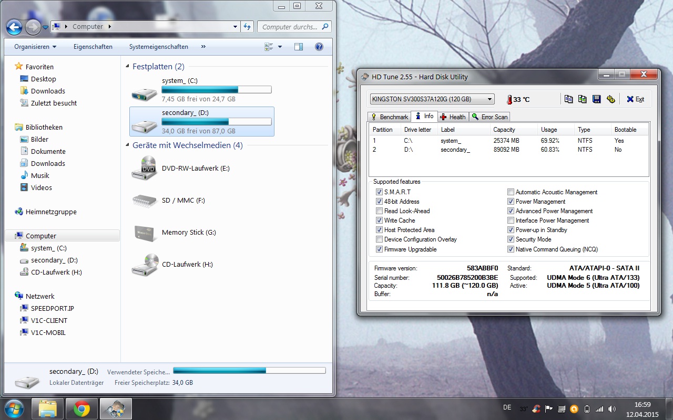Viewport: 673px width, 420px height.
Task: Select the DVD-RW-Laufwerk (E:) drive
Action: [x=180, y=169]
